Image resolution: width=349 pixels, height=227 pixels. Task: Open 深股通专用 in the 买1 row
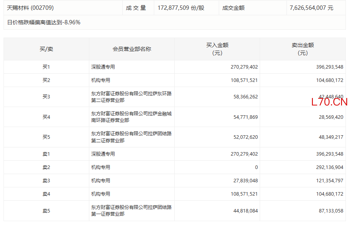pyautogui.click(x=103, y=67)
